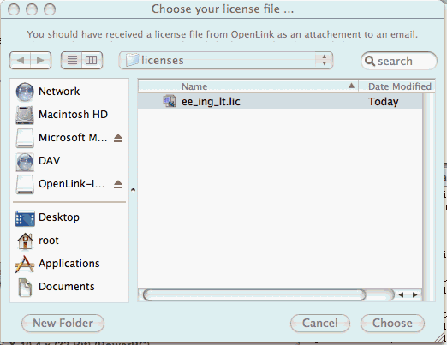Image resolution: width=447 pixels, height=345 pixels.
Task: Navigate back with the left arrow button
Action: click(x=20, y=60)
